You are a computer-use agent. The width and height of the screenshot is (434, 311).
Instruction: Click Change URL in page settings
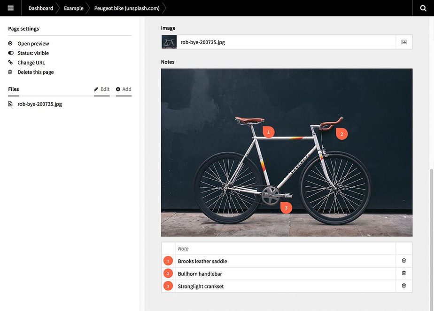[31, 63]
